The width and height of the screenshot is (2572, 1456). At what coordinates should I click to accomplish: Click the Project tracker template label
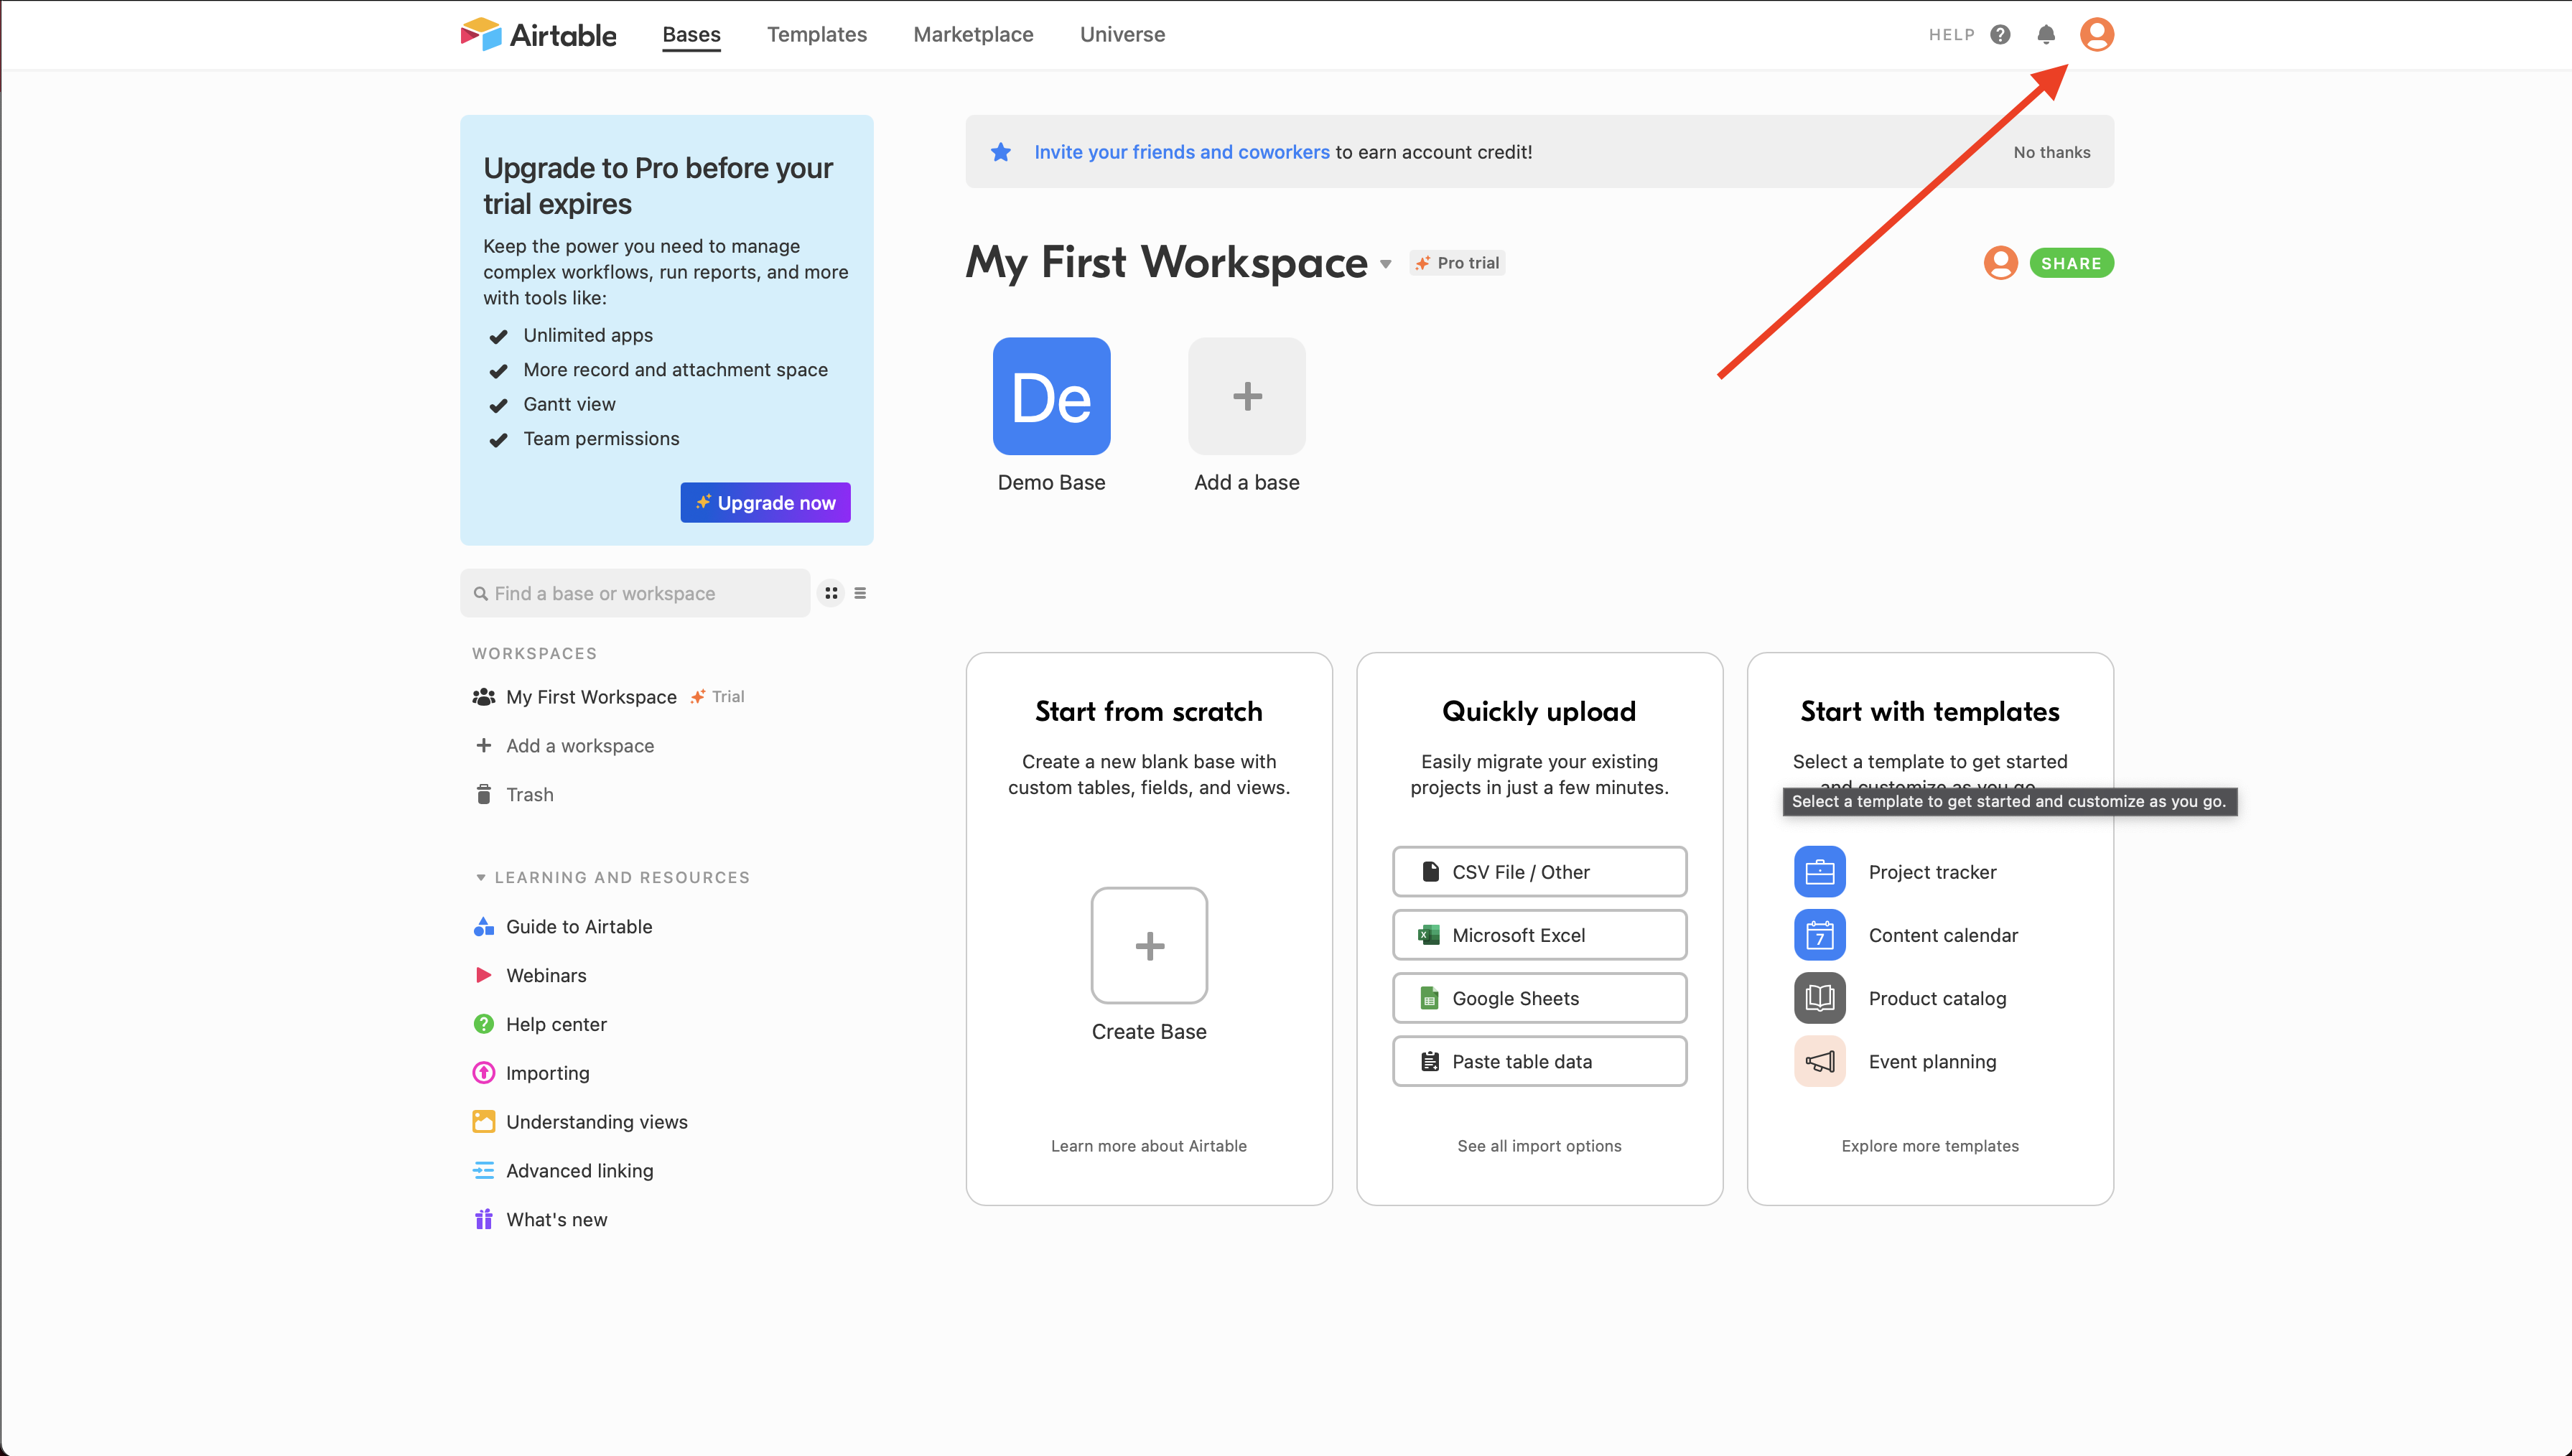(1932, 872)
